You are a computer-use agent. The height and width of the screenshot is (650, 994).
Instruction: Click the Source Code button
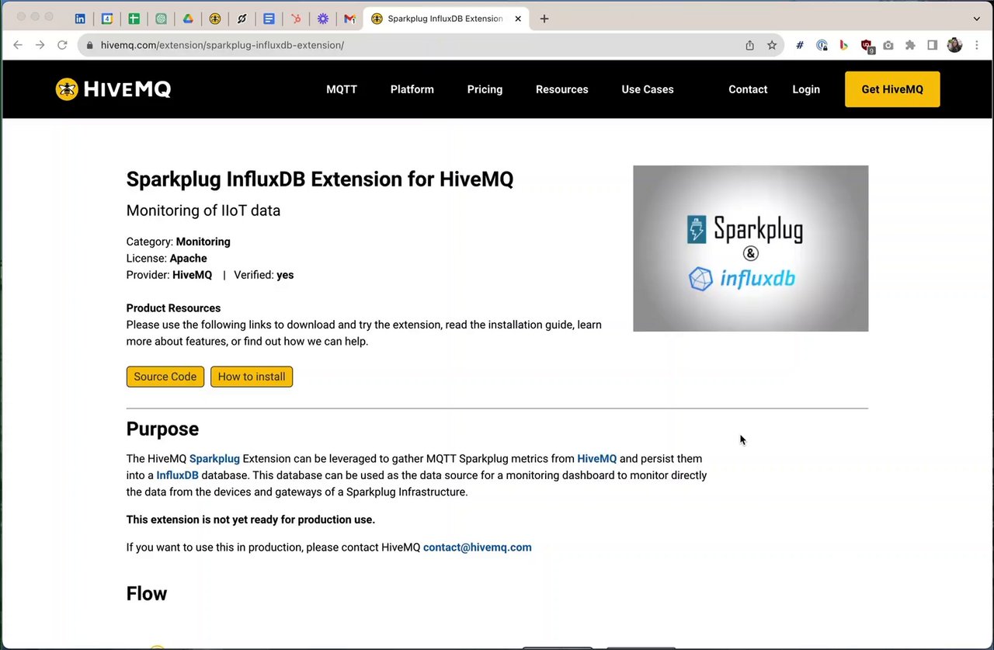point(165,377)
